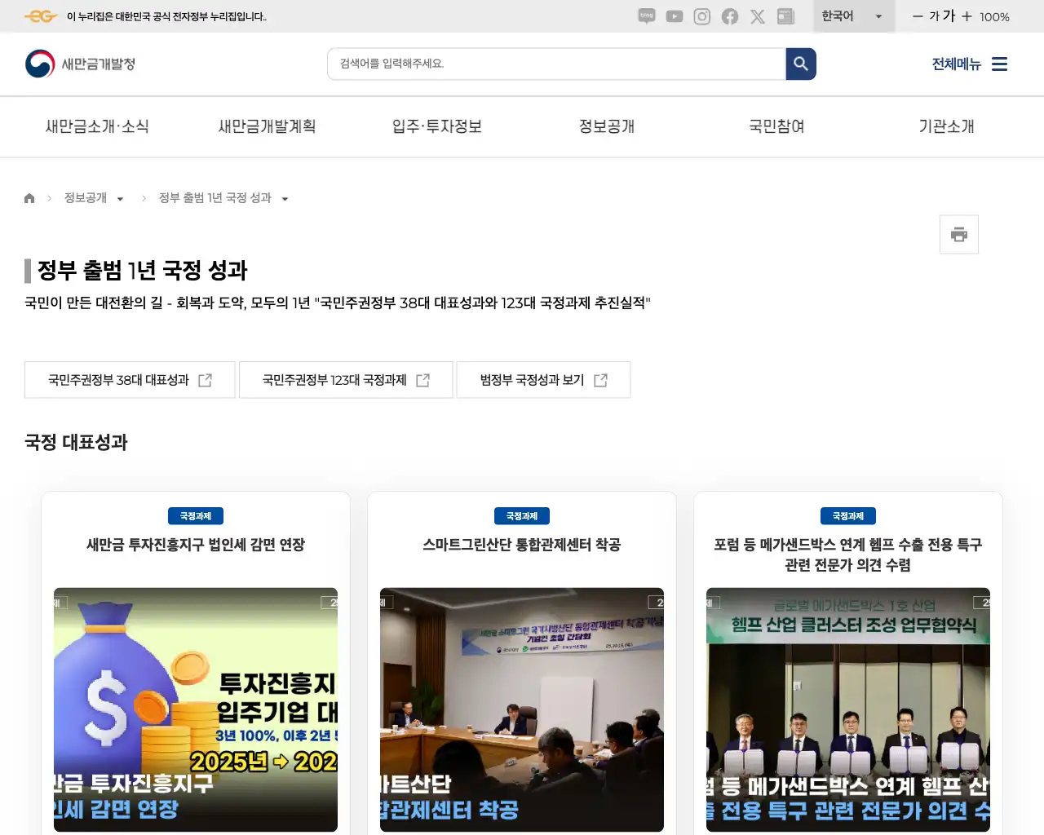Go to the home breadcrumb icon
The height and width of the screenshot is (835, 1044).
click(x=29, y=198)
